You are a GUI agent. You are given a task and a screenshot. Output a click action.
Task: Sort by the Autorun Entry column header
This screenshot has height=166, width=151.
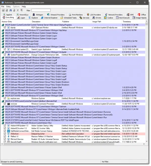click(16, 22)
